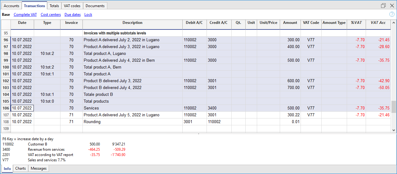Switch to the Due dates view
The image size is (397, 174).
click(73, 15)
